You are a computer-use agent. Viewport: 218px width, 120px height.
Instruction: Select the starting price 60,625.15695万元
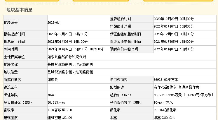point(168,95)
